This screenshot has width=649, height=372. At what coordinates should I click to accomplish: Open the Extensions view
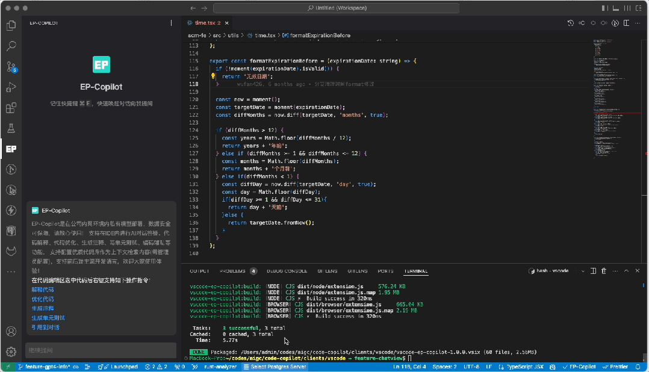[x=11, y=108]
